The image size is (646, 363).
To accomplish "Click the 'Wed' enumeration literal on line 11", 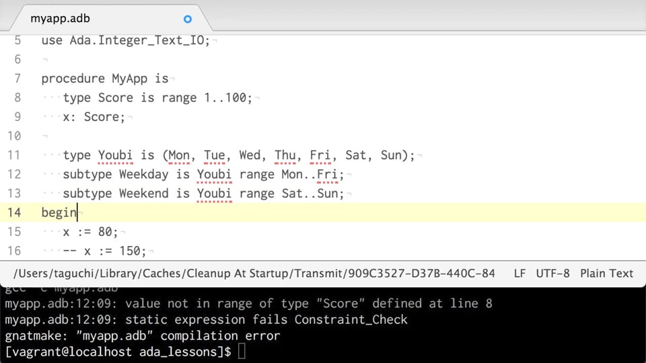I will point(250,155).
